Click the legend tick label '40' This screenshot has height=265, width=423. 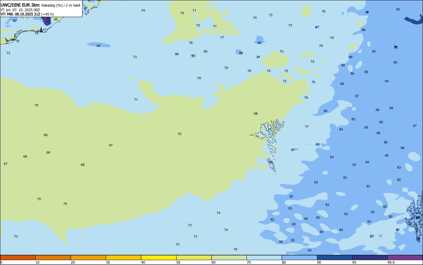click(x=143, y=262)
